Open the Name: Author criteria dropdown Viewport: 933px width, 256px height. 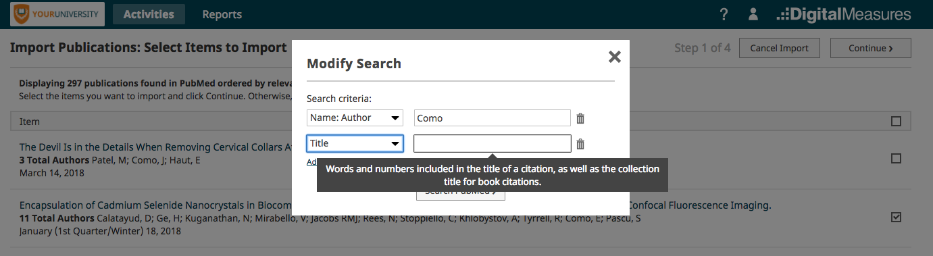pos(355,118)
